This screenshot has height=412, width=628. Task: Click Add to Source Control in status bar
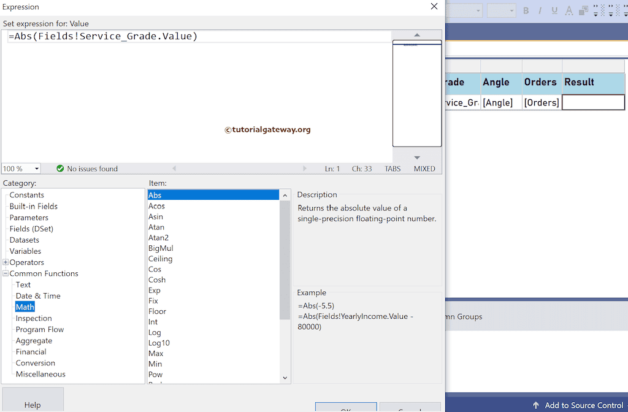[584, 405]
